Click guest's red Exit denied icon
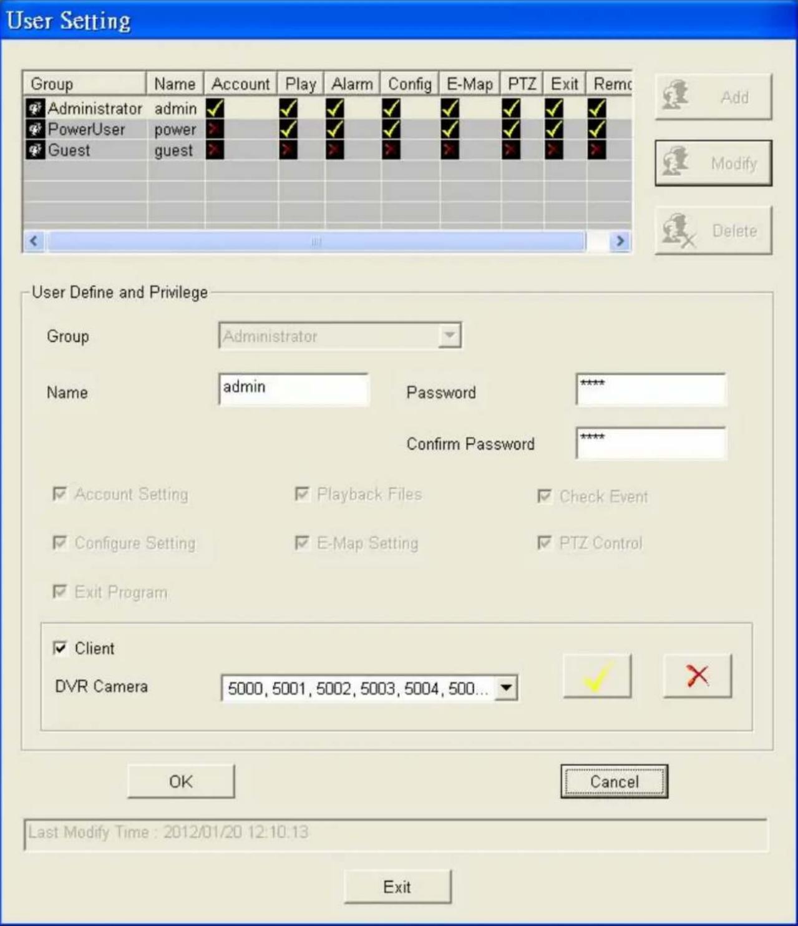This screenshot has width=798, height=926. click(553, 150)
